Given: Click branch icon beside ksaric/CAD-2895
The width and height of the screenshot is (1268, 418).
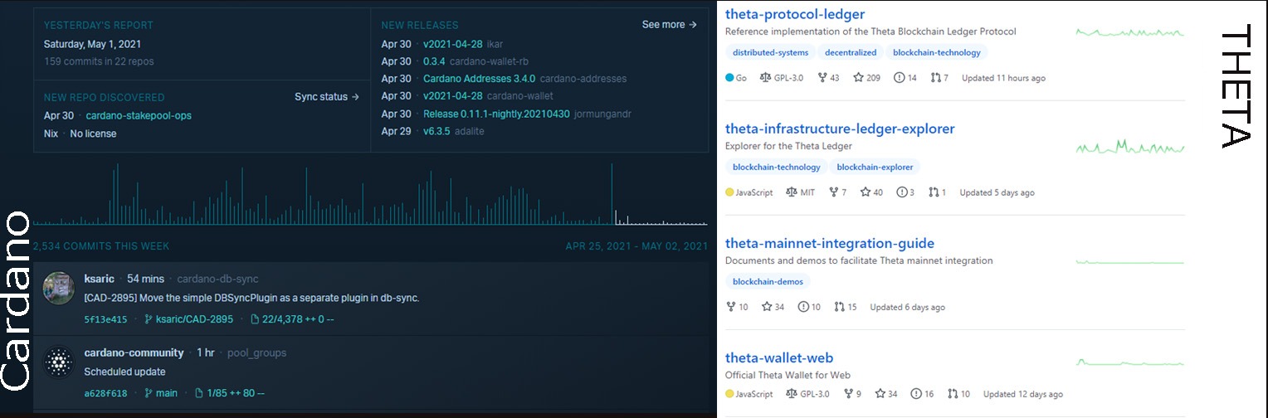Looking at the screenshot, I should (x=149, y=319).
